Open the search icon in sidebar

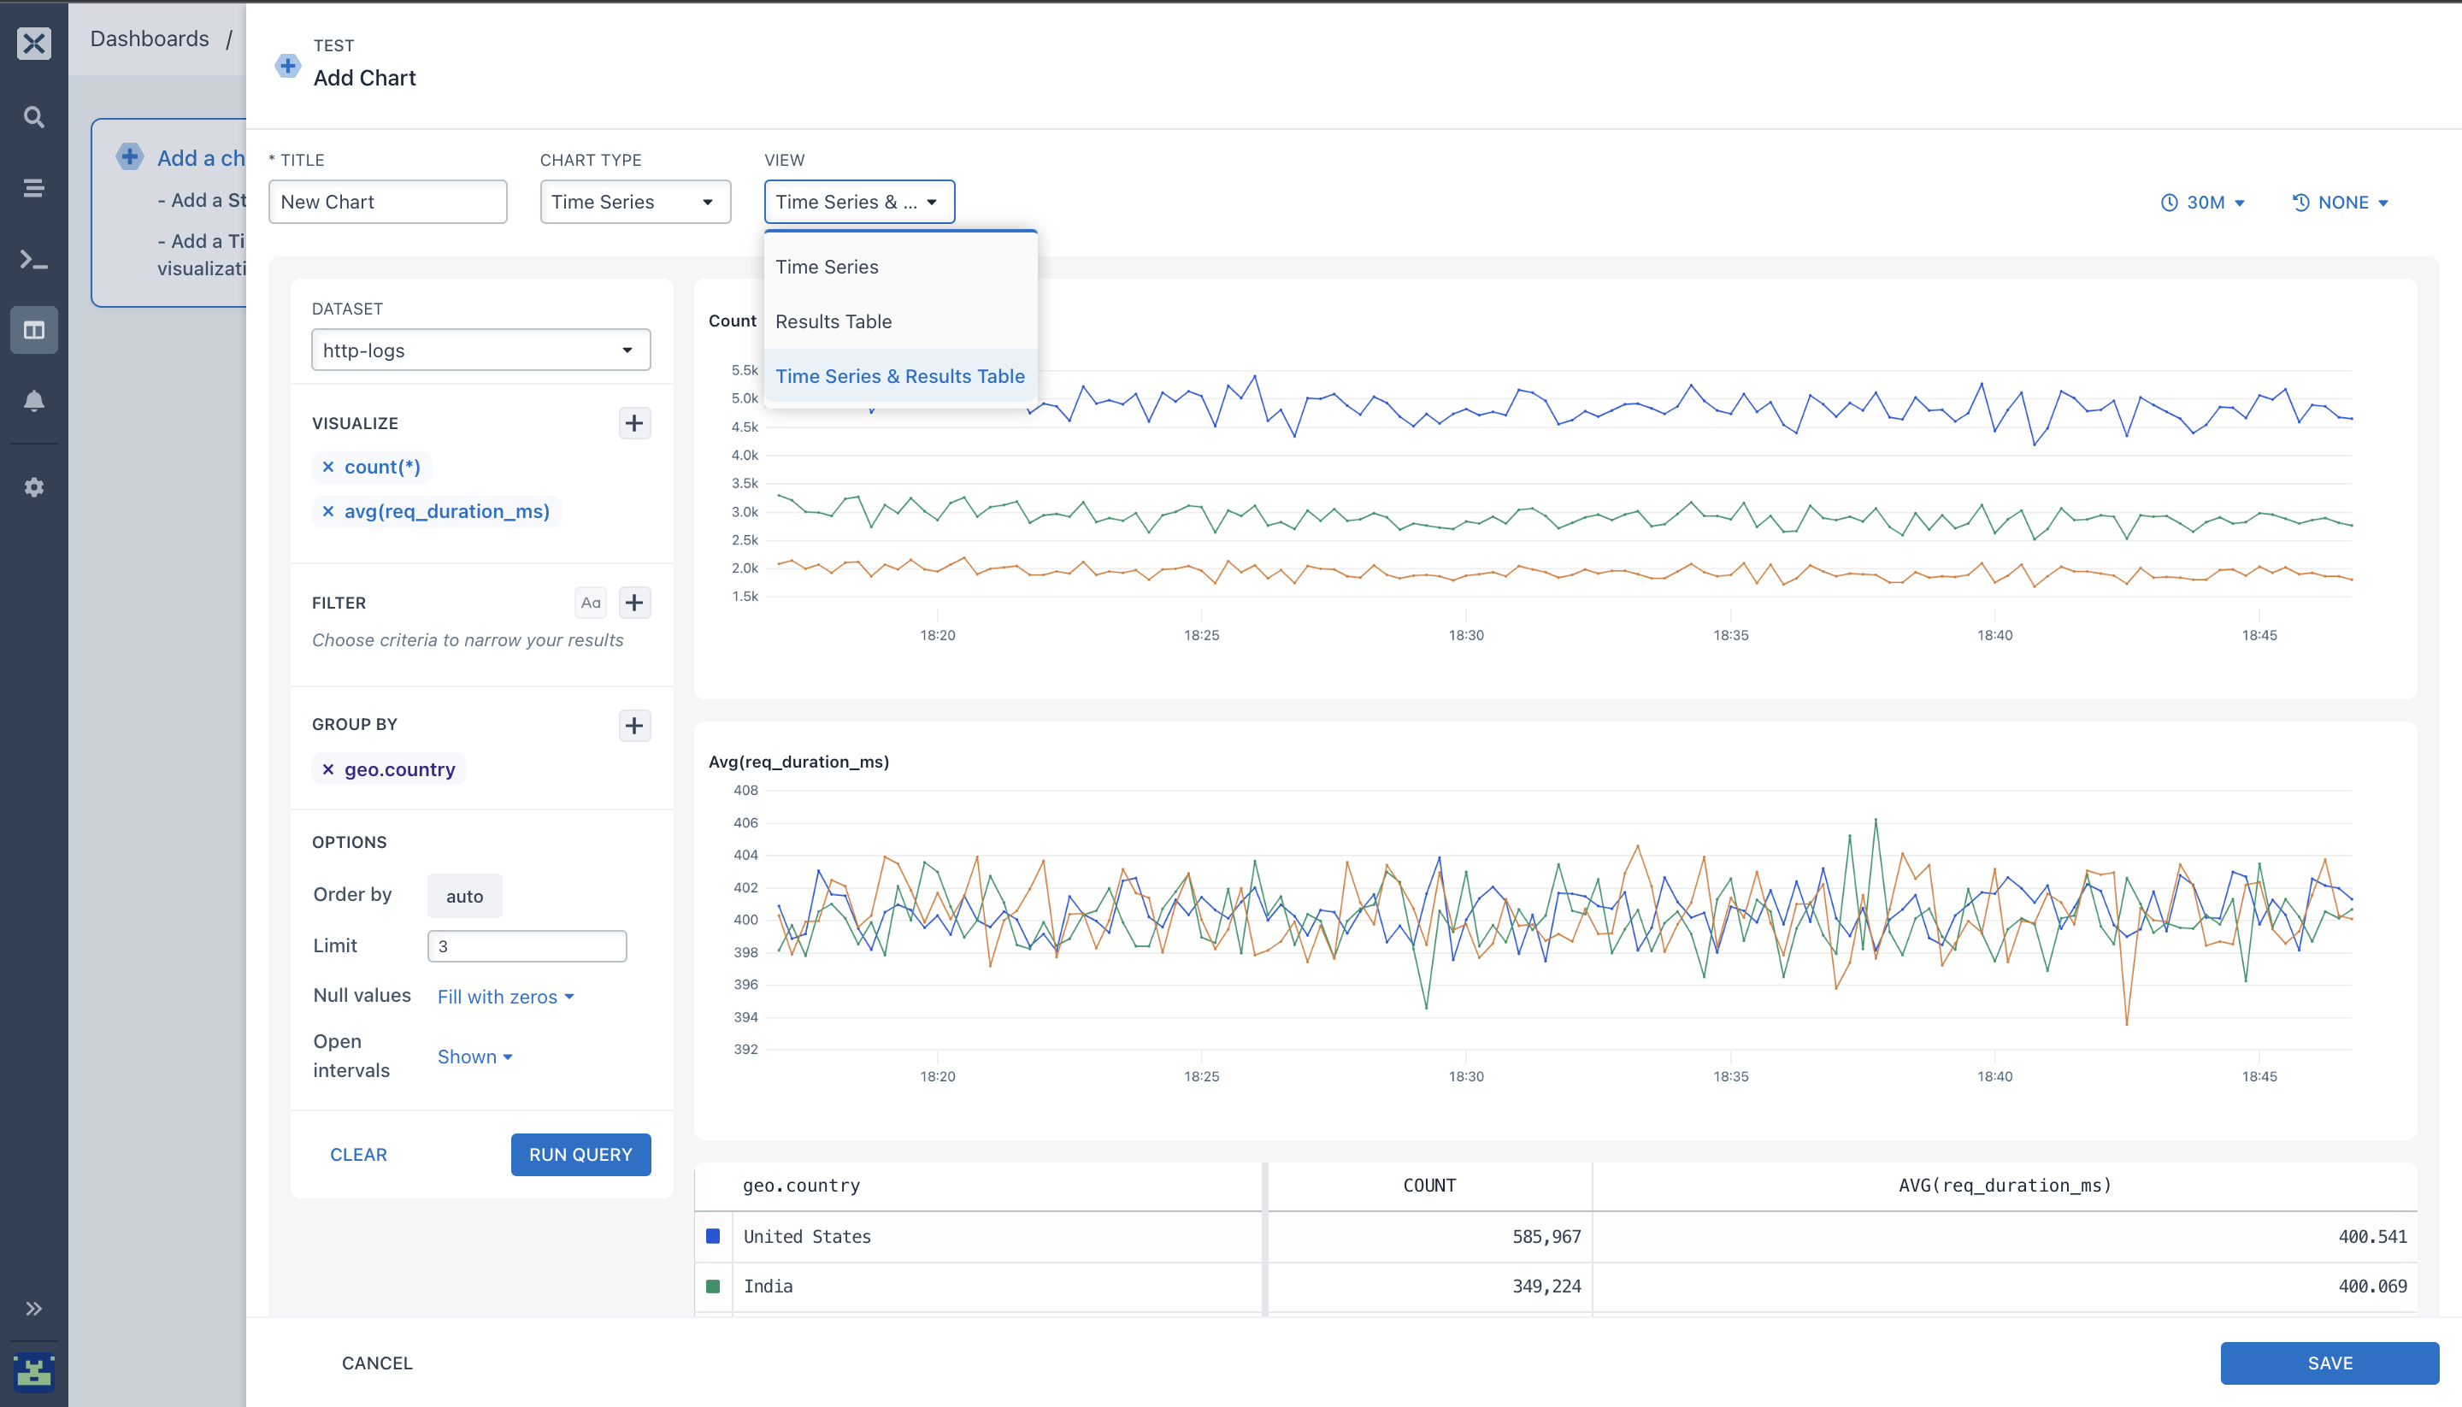tap(34, 117)
